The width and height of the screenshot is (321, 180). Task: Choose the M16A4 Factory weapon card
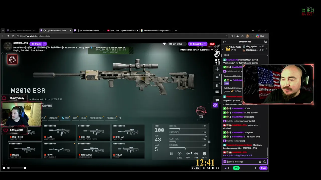coord(128,150)
